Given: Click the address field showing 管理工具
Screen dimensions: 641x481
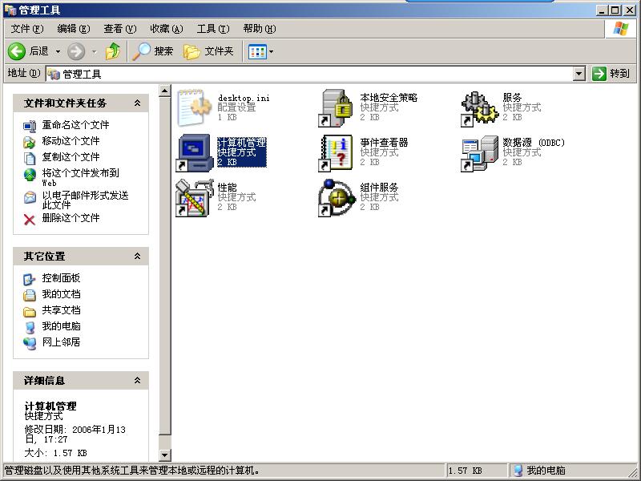Looking at the screenshot, I should coord(309,74).
